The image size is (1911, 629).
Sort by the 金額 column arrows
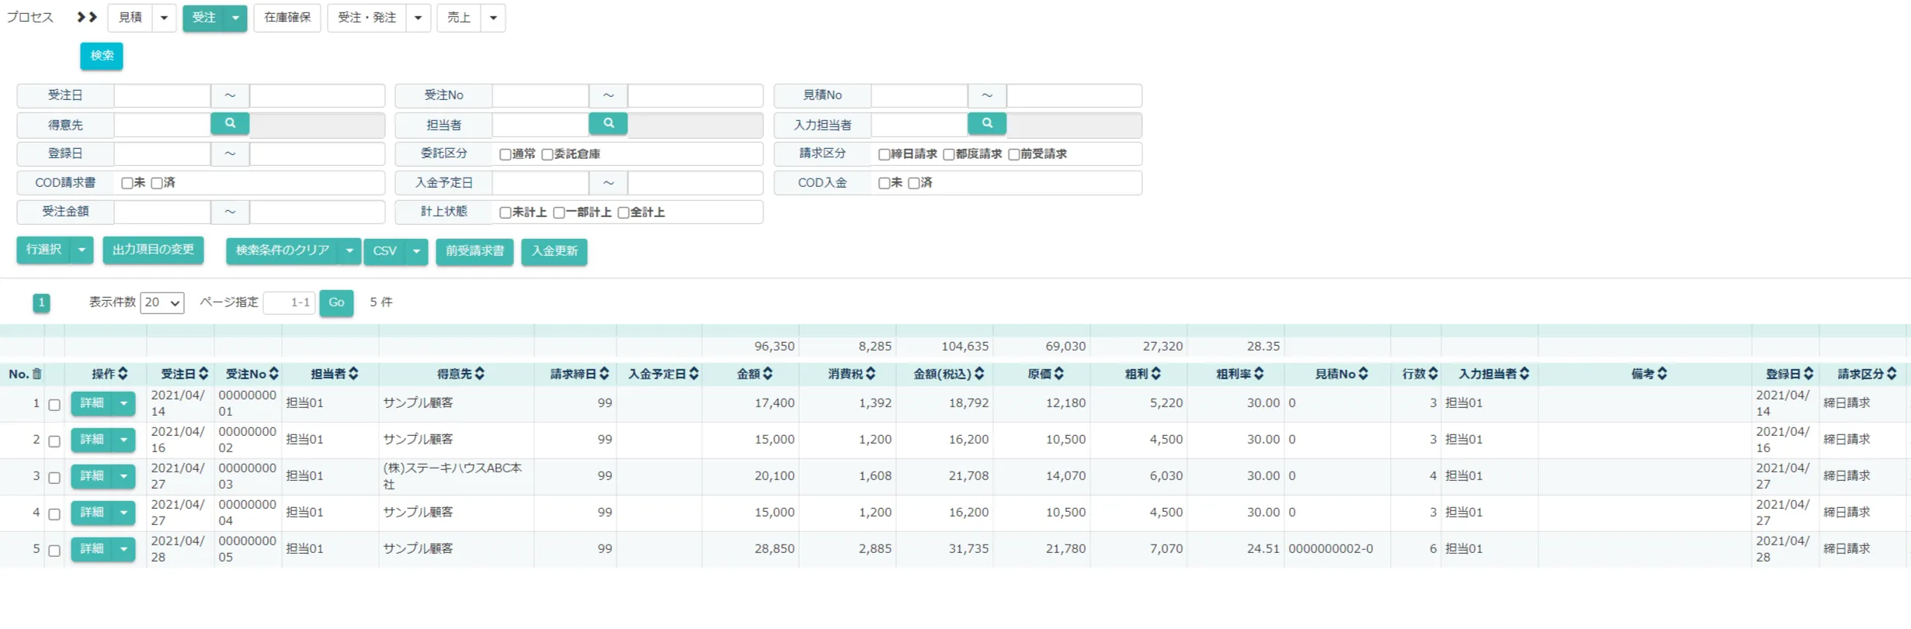point(767,374)
